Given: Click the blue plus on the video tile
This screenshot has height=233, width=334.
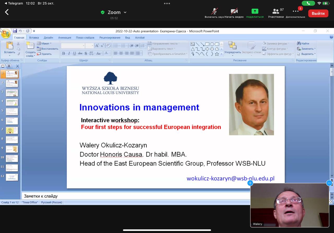Looking at the screenshot, I should coord(250,183).
